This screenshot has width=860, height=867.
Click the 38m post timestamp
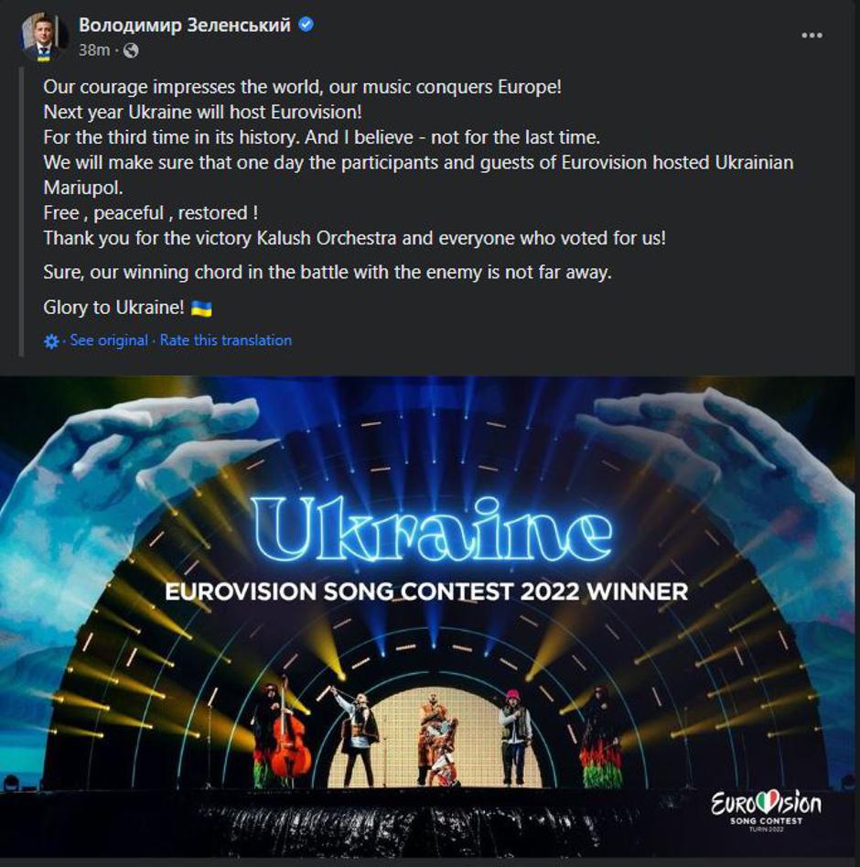click(x=93, y=50)
